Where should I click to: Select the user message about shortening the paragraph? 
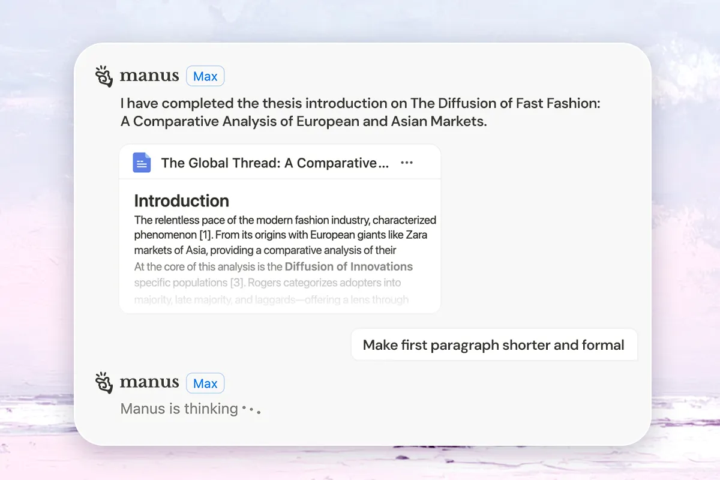493,344
